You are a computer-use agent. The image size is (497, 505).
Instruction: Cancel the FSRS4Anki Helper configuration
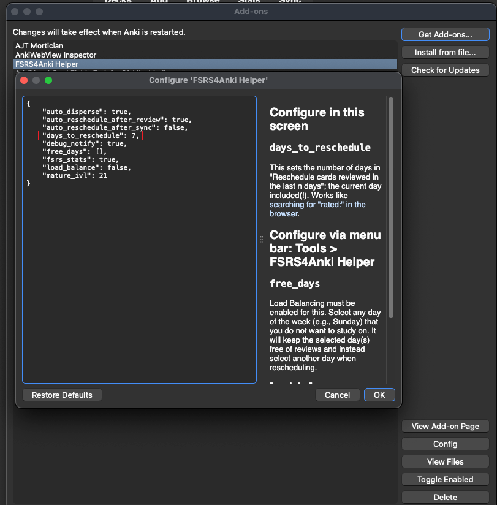tap(337, 395)
